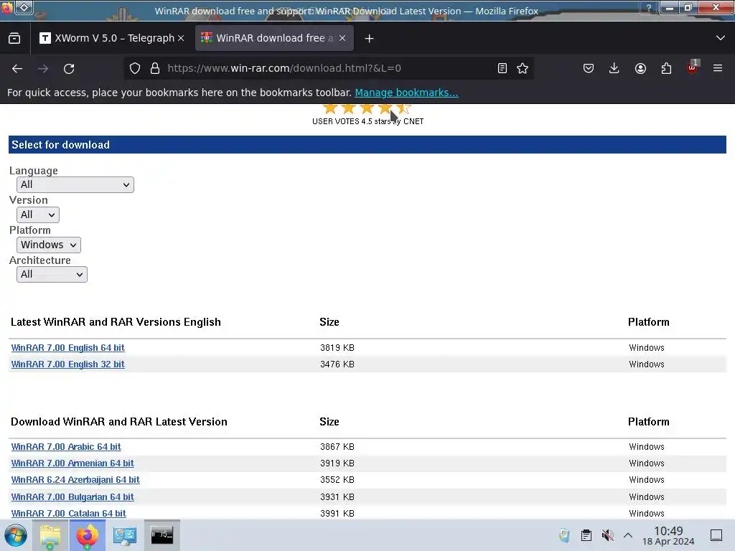Open the Firefox downloads panel

(x=614, y=68)
